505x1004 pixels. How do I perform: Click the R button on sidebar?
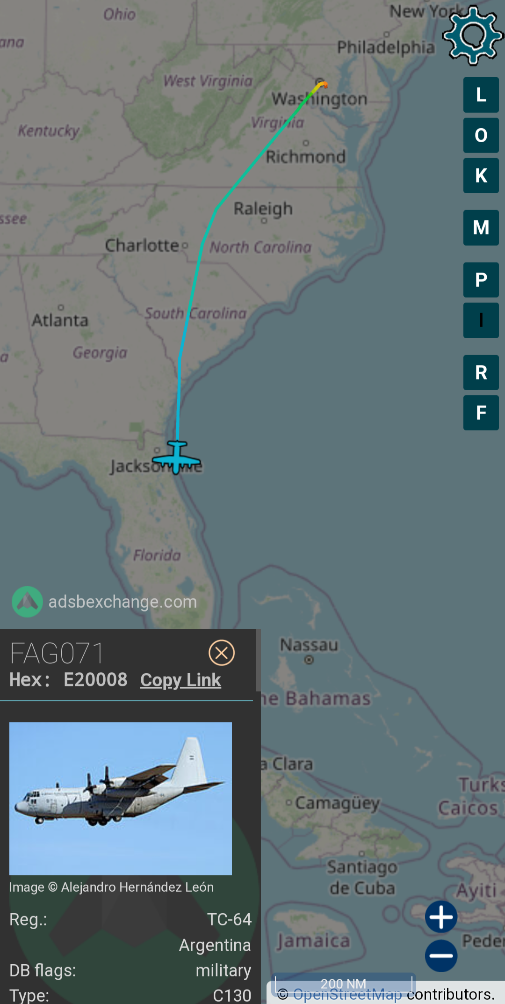pyautogui.click(x=481, y=372)
